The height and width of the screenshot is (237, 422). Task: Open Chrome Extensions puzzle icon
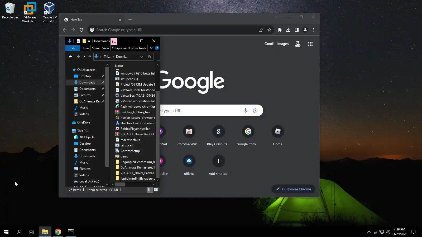280,30
